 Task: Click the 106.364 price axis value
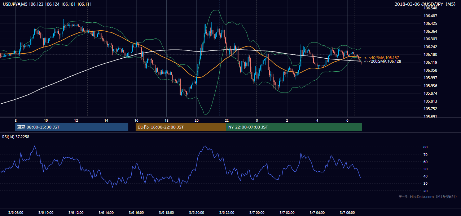click(x=430, y=31)
